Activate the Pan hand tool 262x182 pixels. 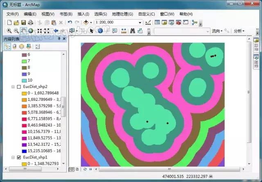[x=24, y=31]
